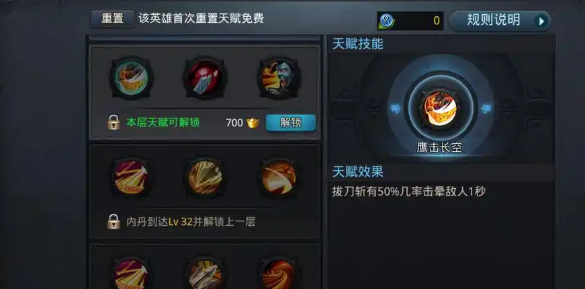Click the padlock beside 内丹到达Lv 32

click(x=113, y=222)
